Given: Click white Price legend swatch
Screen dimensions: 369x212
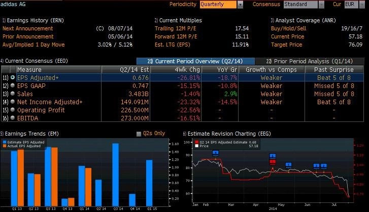Looking at the screenshot, I should coord(197,146).
